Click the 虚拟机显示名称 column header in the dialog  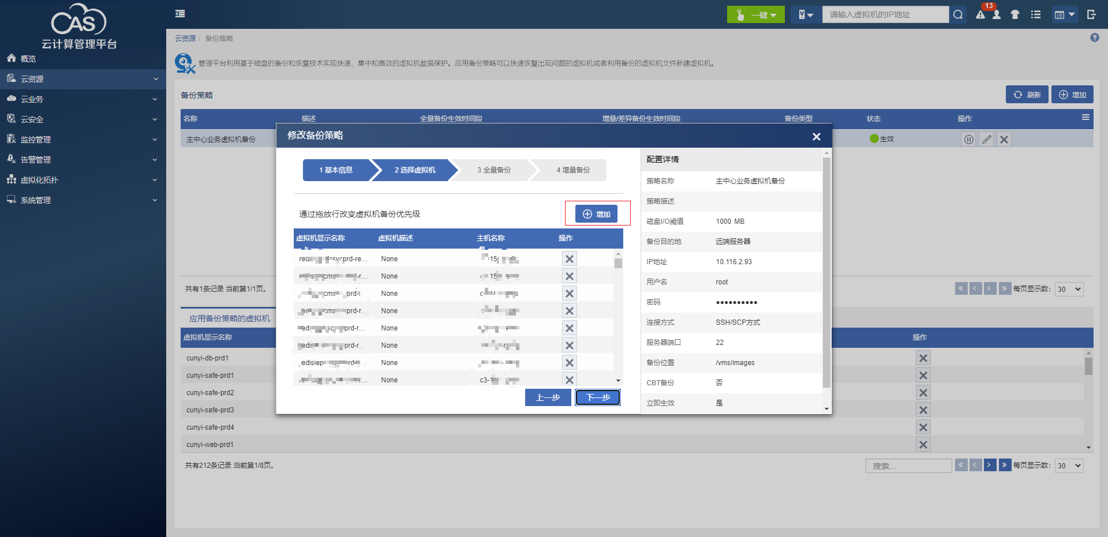(x=320, y=238)
